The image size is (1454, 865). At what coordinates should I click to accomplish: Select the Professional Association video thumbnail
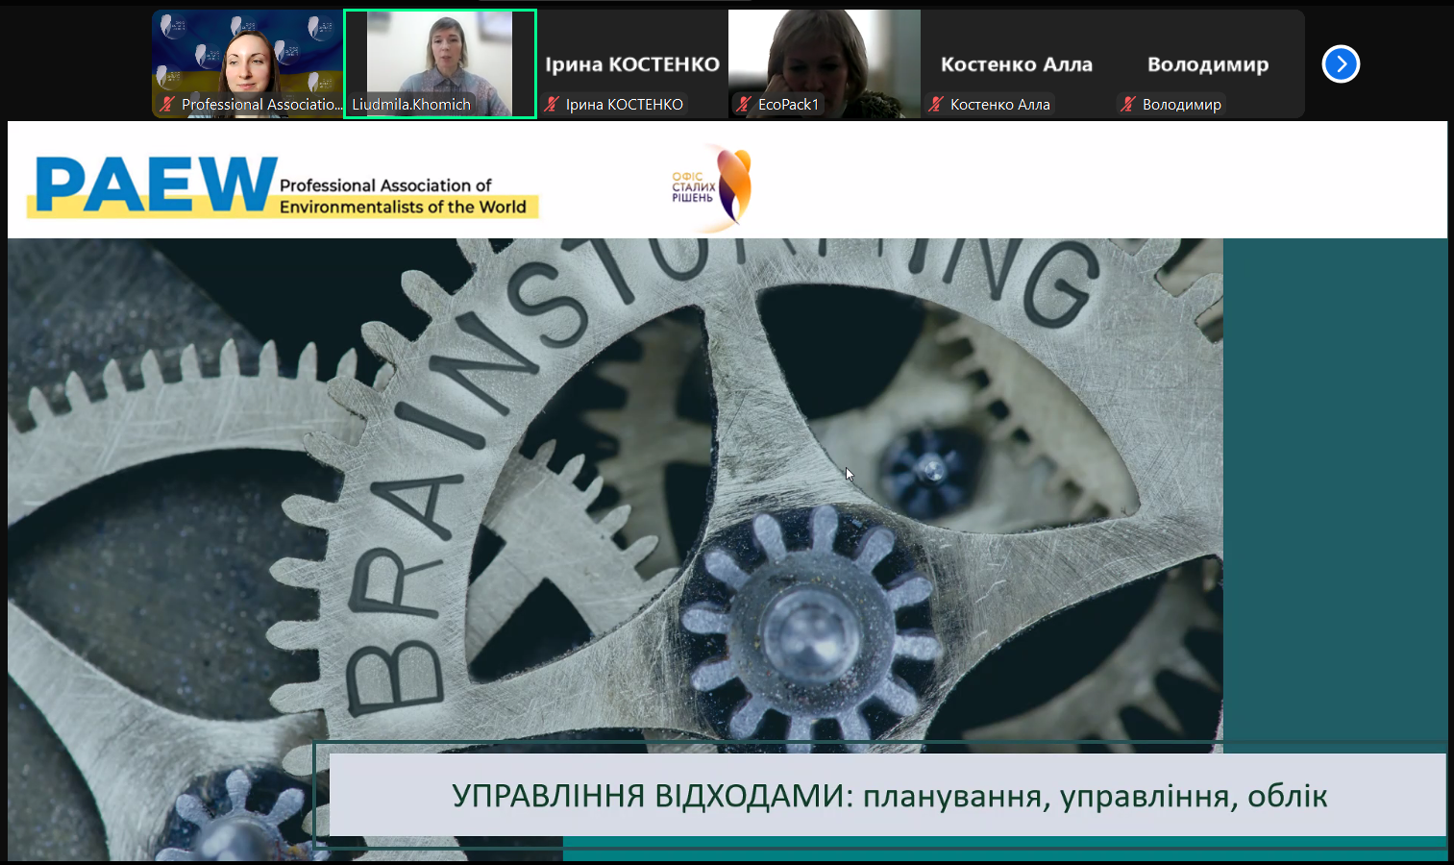247,56
